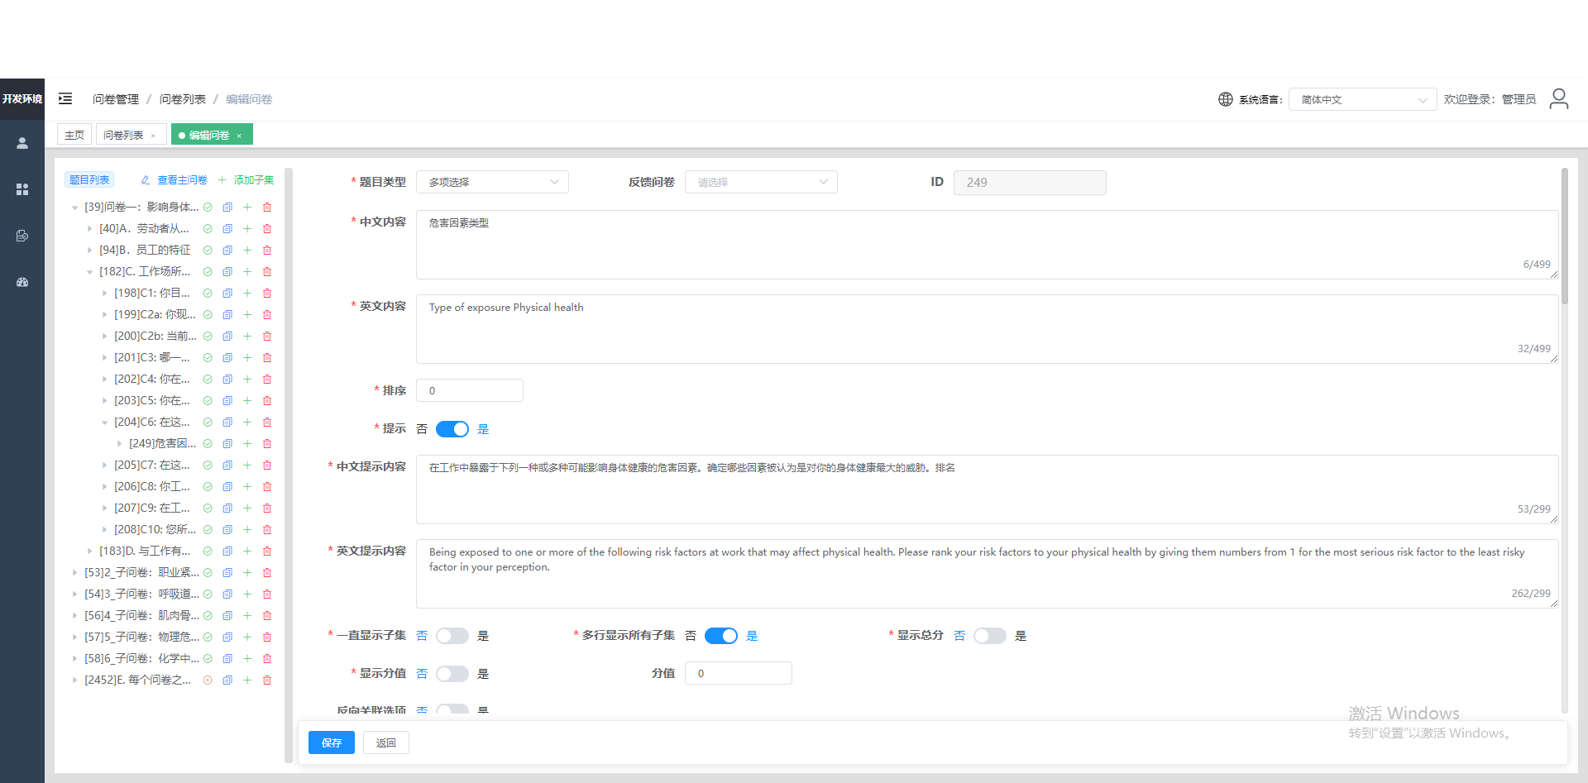This screenshot has width=1588, height=783.
Task: Collapse the sidebar with hamburger icon
Action: click(x=65, y=98)
